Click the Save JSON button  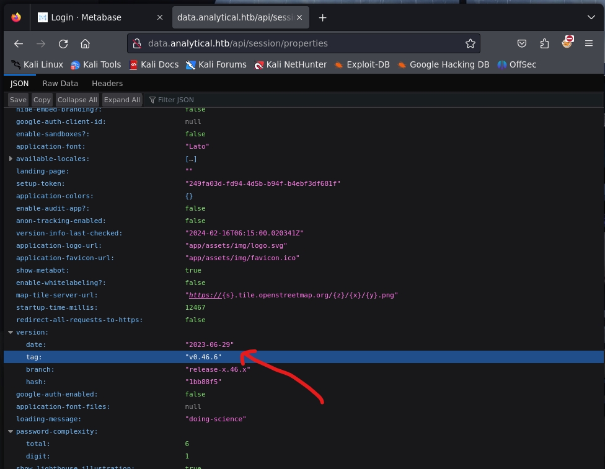(x=18, y=100)
